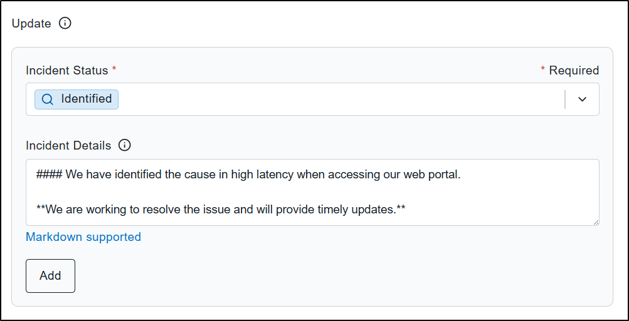Click the info icon beside Incident Details
Viewport: 629px width, 321px height.
pos(125,145)
